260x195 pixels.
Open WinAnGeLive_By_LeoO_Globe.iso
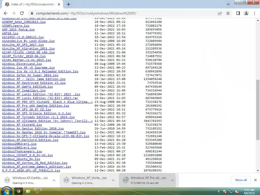point(28,41)
